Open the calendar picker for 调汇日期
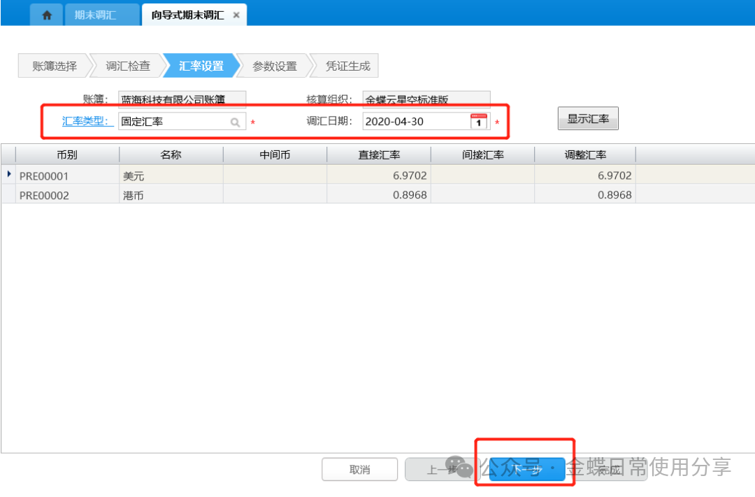755x497 pixels. click(479, 122)
